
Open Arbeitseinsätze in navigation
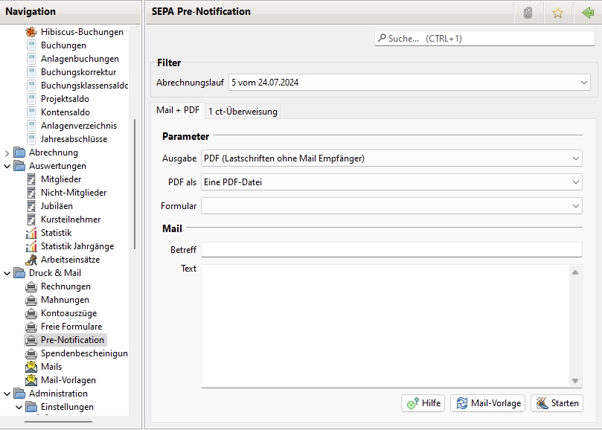[69, 260]
